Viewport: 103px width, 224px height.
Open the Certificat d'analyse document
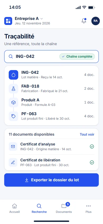51,147
